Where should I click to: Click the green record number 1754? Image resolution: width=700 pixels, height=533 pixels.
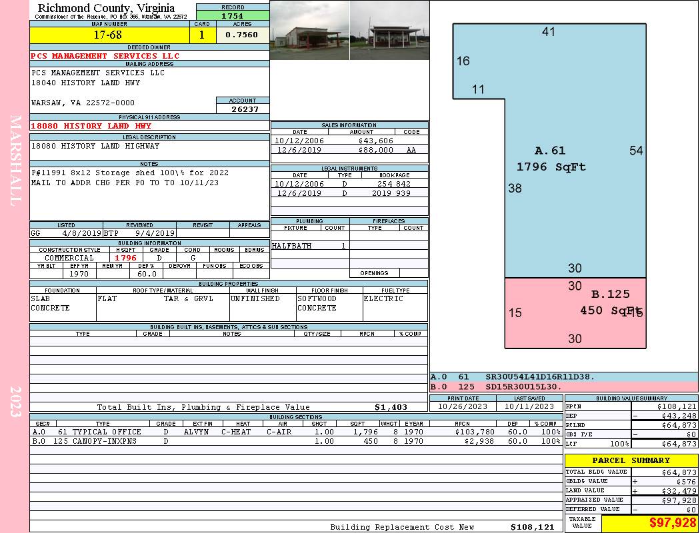233,16
